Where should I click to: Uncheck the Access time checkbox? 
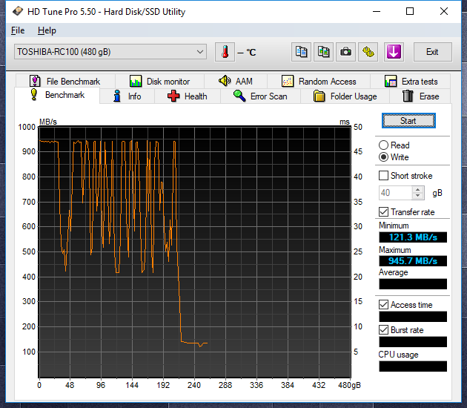pos(384,305)
